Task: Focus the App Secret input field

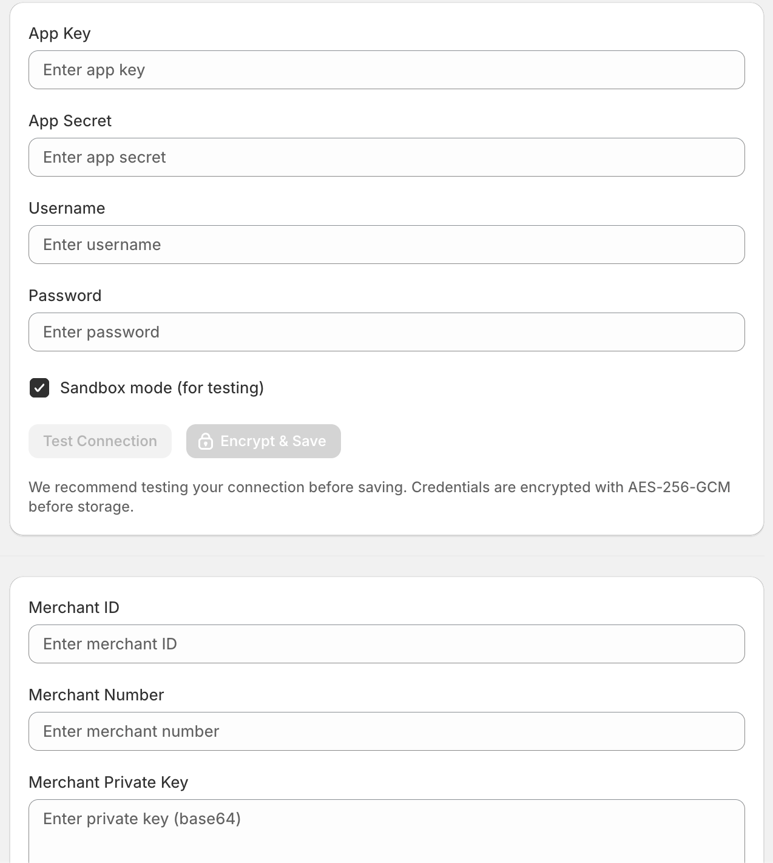Action: (386, 157)
